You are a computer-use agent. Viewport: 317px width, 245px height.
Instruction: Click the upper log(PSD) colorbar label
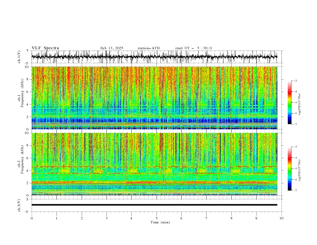point(300,104)
